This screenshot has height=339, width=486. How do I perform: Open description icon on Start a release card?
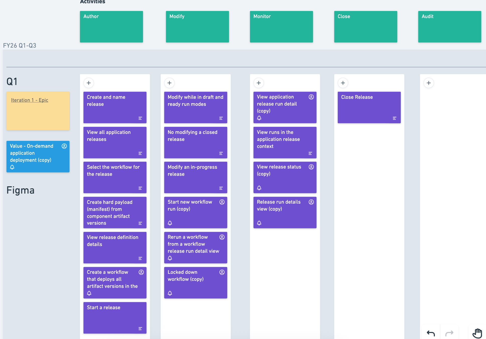tap(140, 329)
